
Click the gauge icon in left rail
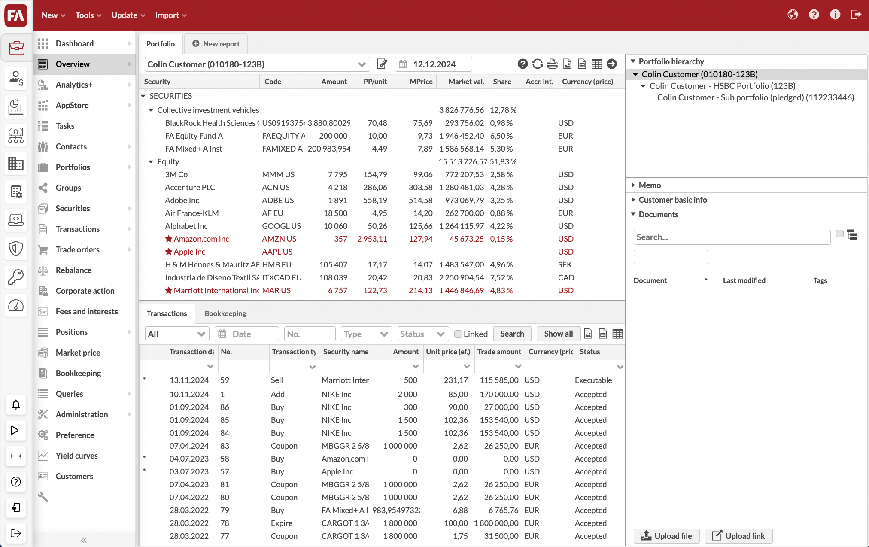tap(16, 306)
